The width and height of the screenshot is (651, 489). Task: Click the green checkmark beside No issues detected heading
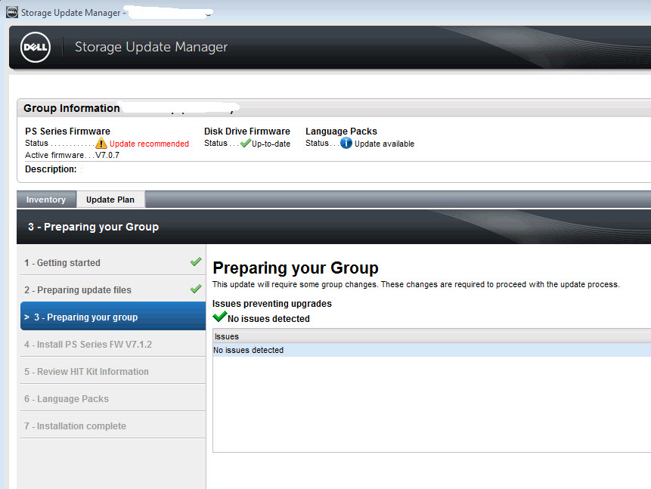pos(219,317)
